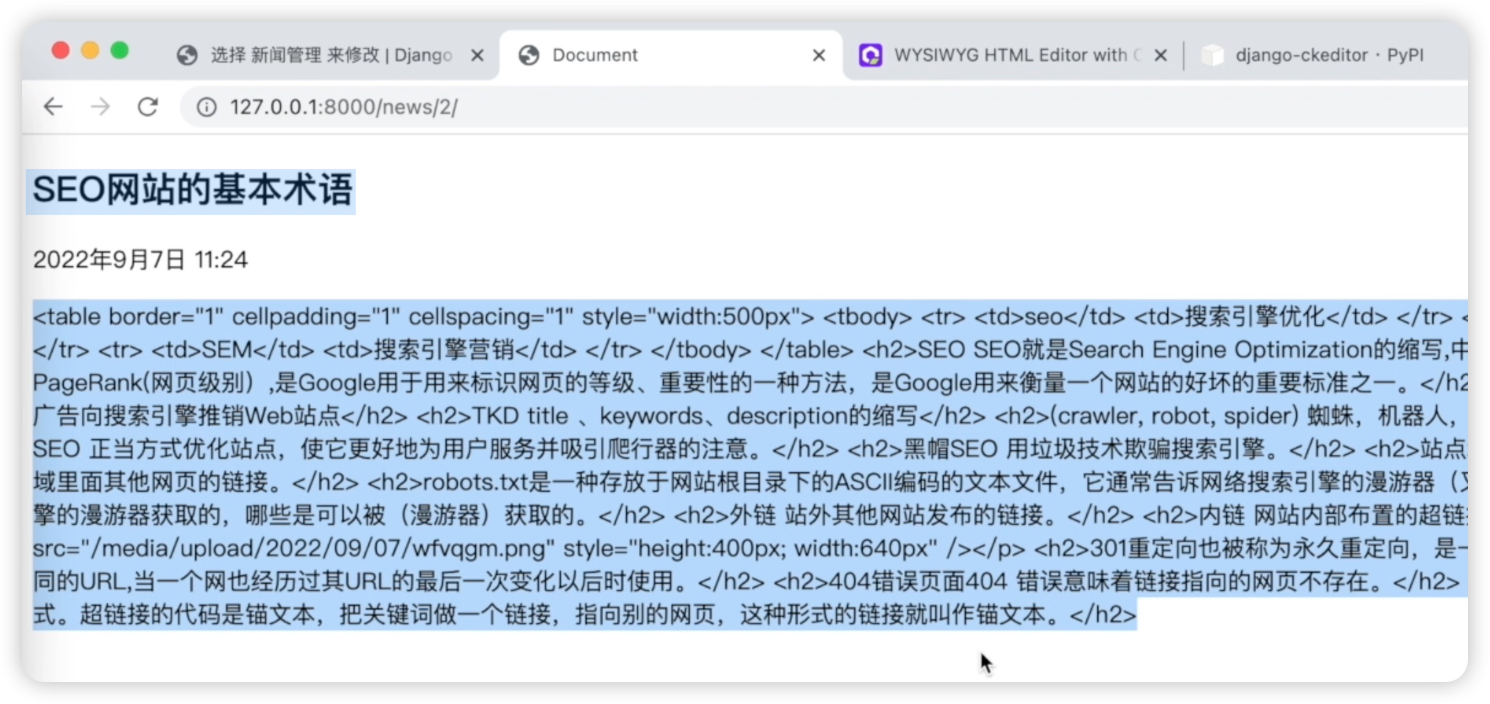Image resolution: width=1490 pixels, height=704 pixels.
Task: Reload the news page
Action: pyautogui.click(x=147, y=107)
